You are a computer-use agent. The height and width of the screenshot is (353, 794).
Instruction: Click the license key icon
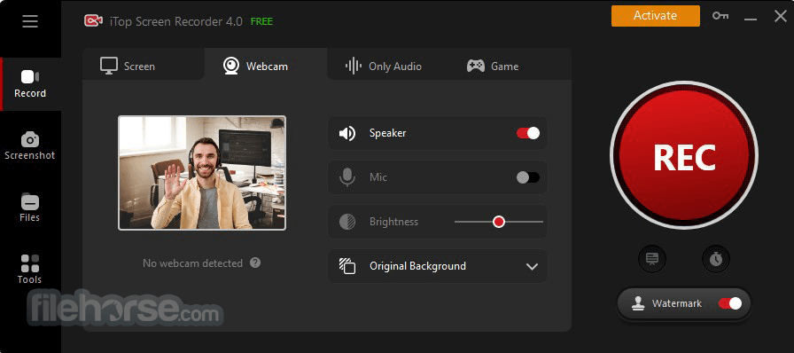[720, 16]
